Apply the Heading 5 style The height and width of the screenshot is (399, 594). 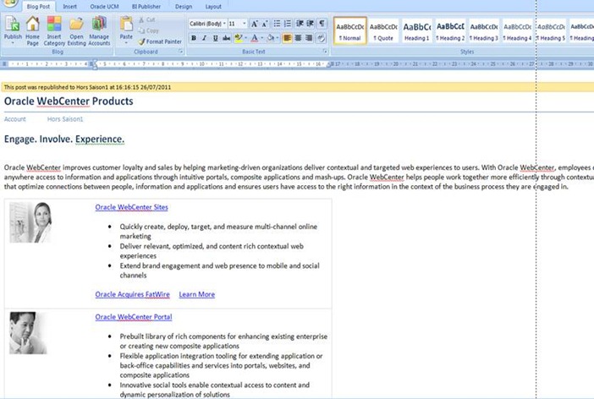click(x=551, y=31)
